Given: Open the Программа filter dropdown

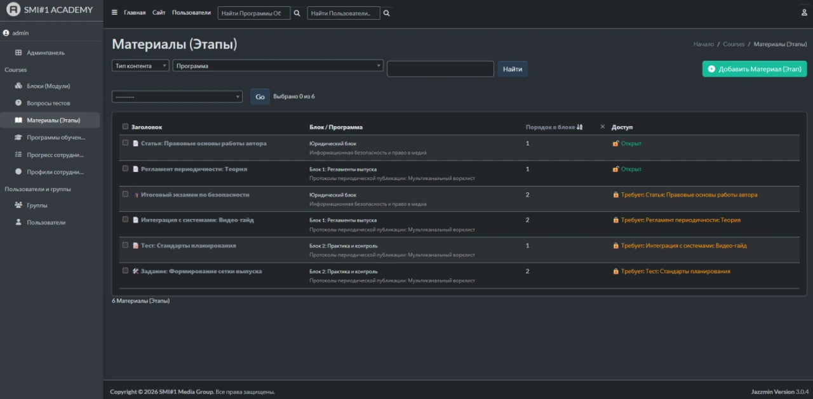Looking at the screenshot, I should (278, 65).
